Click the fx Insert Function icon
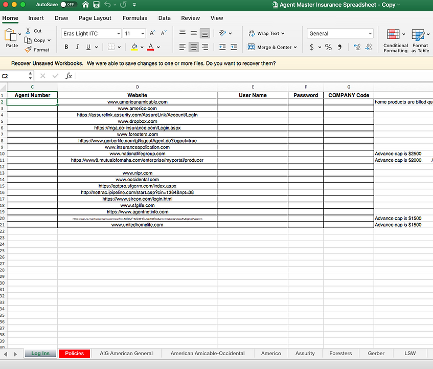This screenshot has height=369, width=433. [69, 76]
